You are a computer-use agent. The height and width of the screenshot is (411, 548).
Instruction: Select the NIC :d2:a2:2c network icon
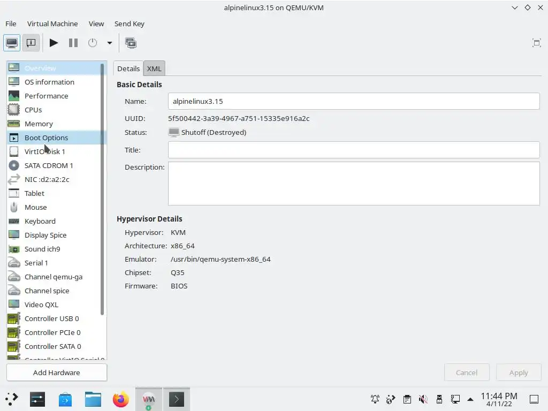[14, 179]
